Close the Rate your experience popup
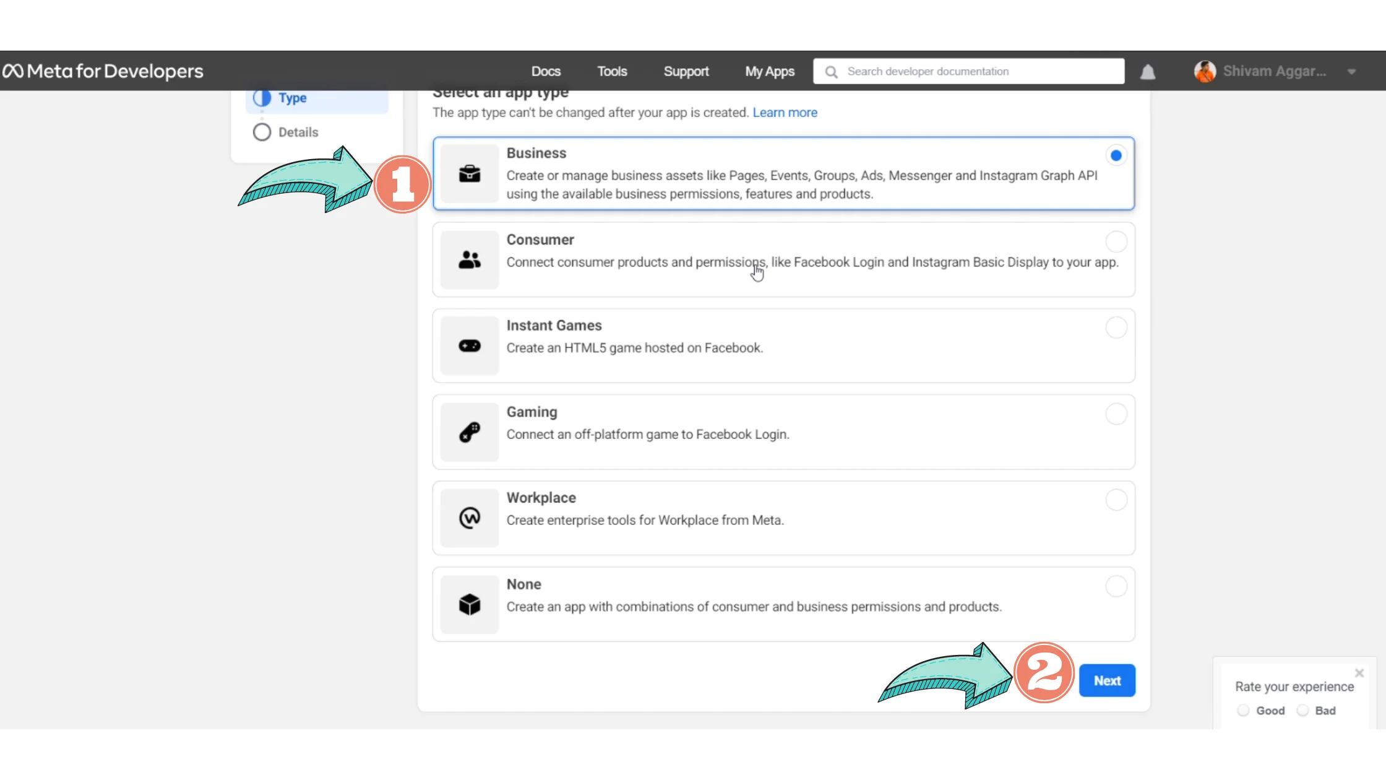1386x780 pixels. [x=1359, y=673]
